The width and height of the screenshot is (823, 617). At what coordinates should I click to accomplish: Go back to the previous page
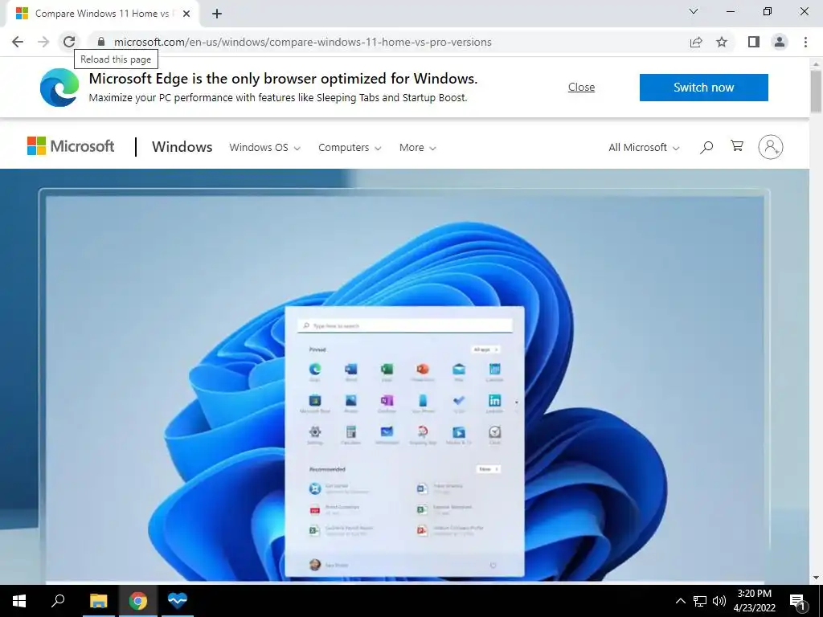point(18,42)
